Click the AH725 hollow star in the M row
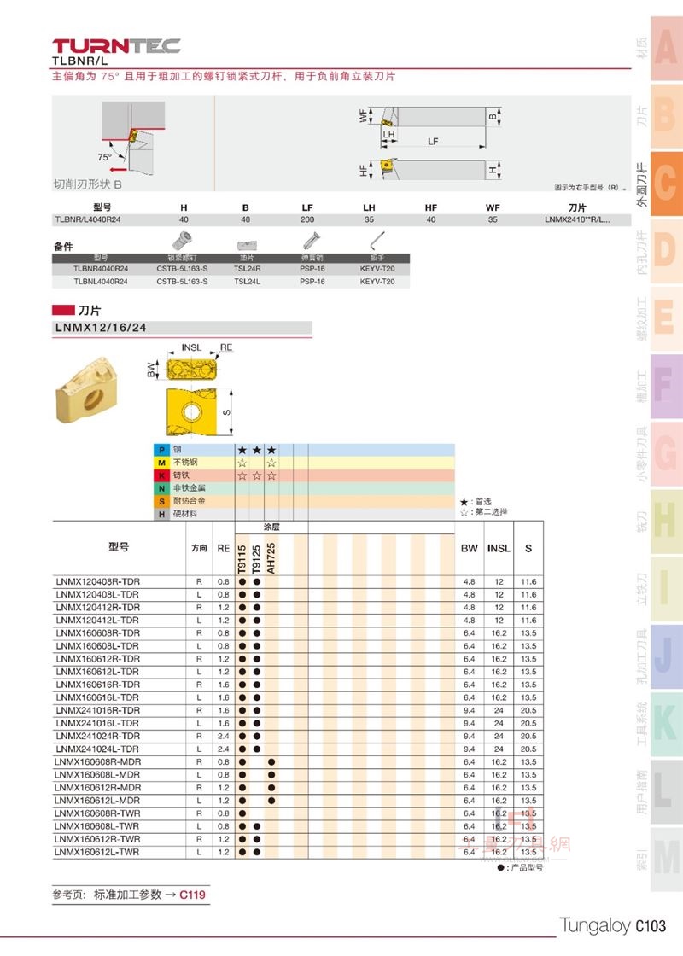Image resolution: width=683 pixels, height=956 pixels. click(x=271, y=463)
